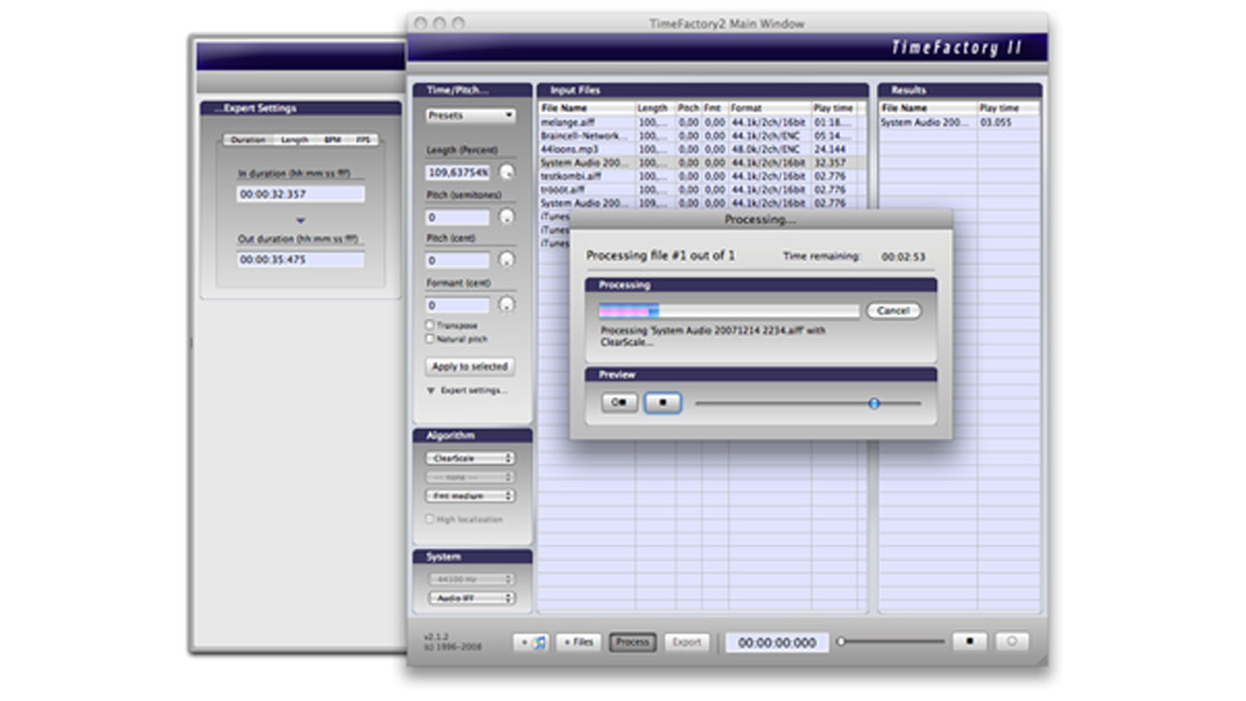
Task: Sort Input Files by Length column header
Action: point(655,108)
